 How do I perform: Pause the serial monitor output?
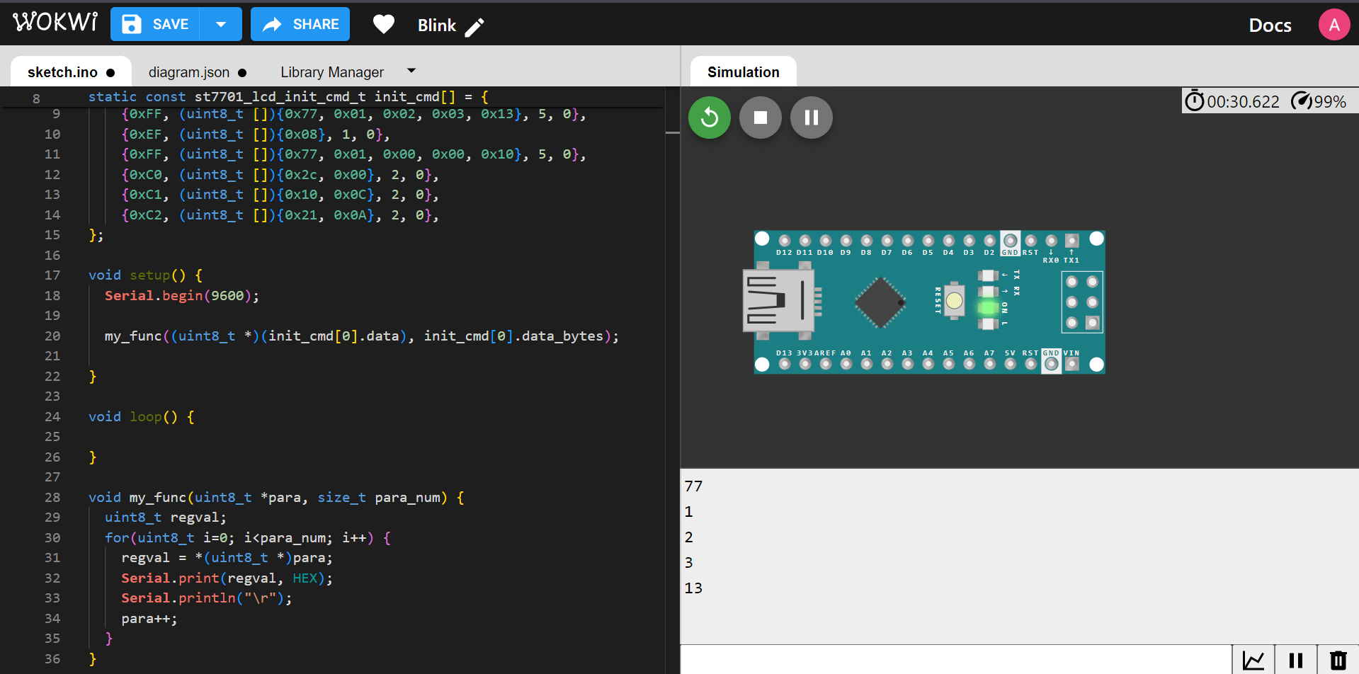point(1296,660)
